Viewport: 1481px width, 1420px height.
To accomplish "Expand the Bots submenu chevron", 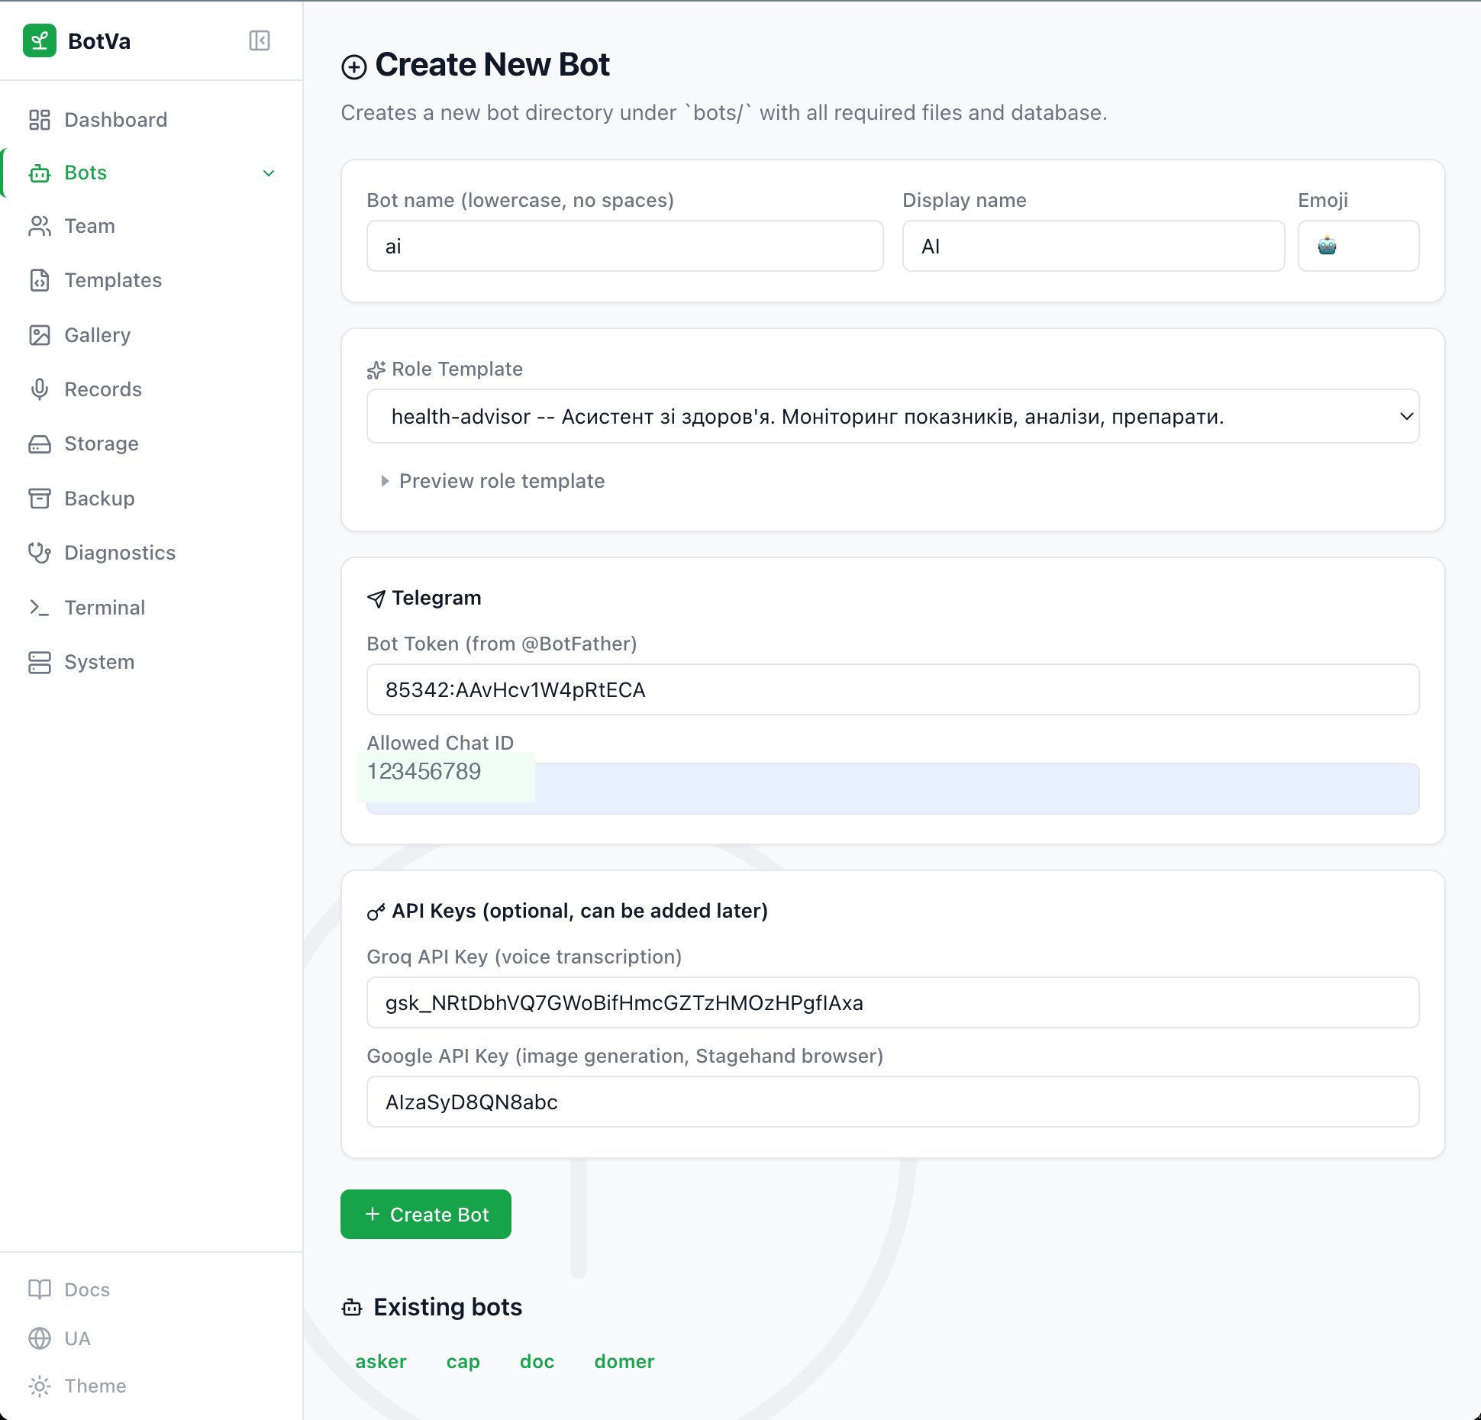I will pyautogui.click(x=269, y=173).
